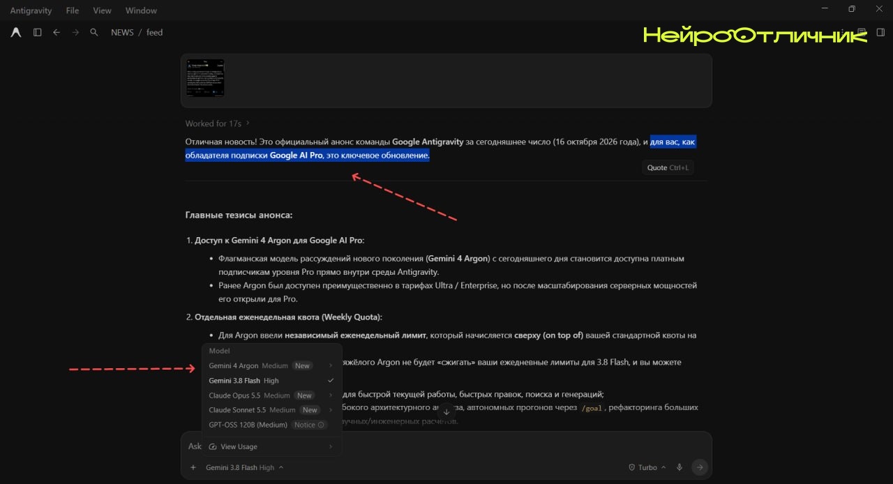Click the feed breadcrumb

click(x=154, y=32)
